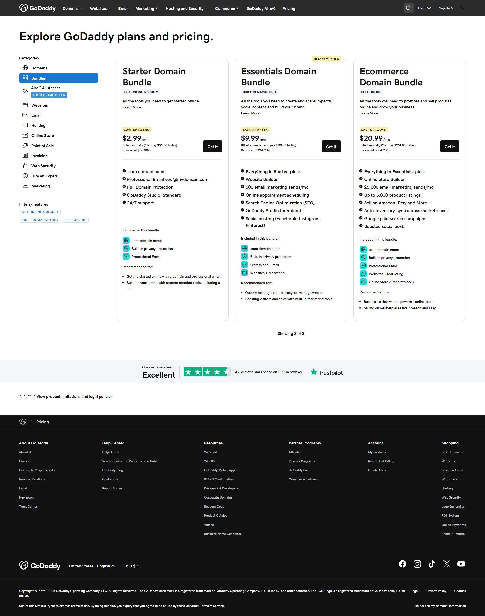Click the GoDaddy breadcrumb home icon

(x=23, y=421)
